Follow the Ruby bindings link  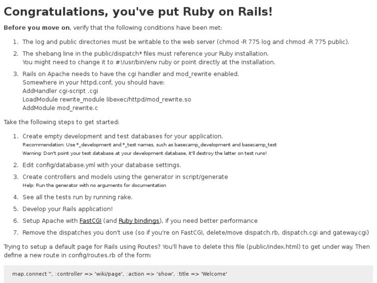139,221
